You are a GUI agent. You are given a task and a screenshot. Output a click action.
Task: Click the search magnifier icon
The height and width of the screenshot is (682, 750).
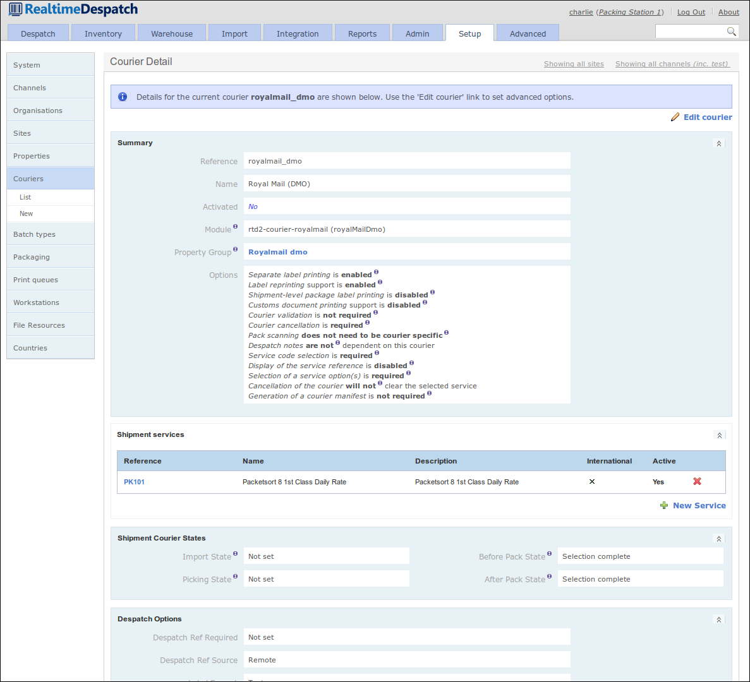click(x=731, y=32)
